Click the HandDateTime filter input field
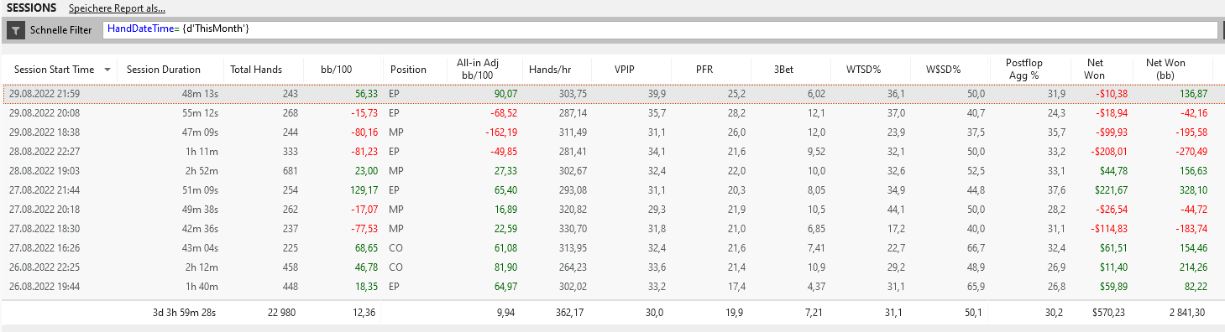 click(660, 30)
